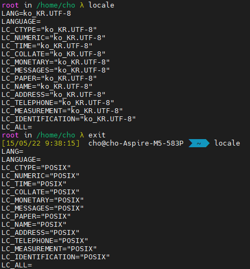The image size is (250, 269).
Task: Click the yellow lambda symbol on first line
Action: tap(82, 5)
